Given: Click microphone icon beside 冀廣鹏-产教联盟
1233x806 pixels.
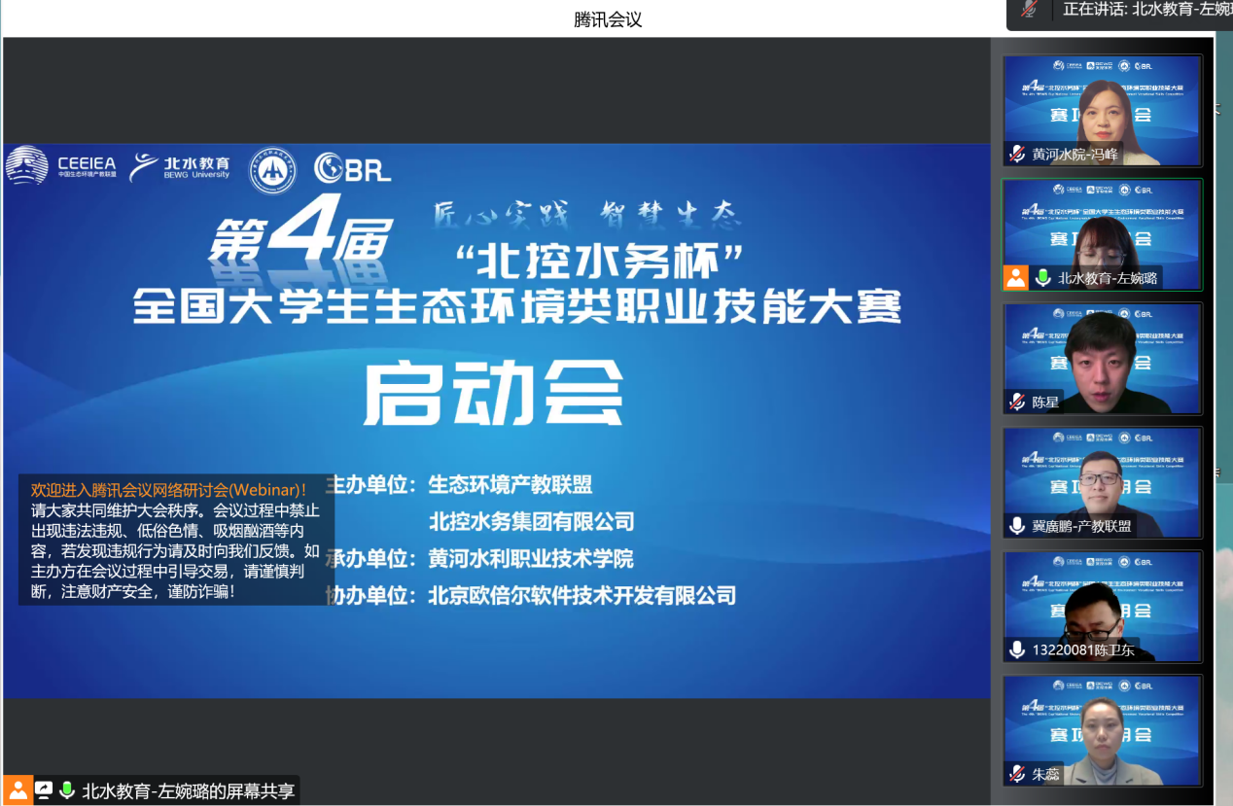Looking at the screenshot, I should 1017,526.
